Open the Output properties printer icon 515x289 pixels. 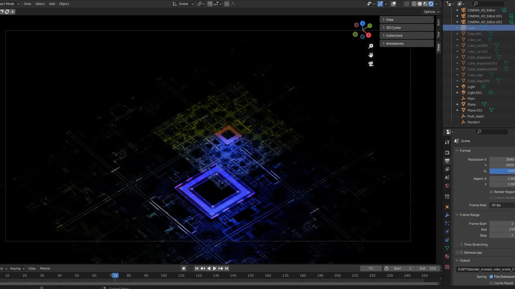click(x=447, y=161)
